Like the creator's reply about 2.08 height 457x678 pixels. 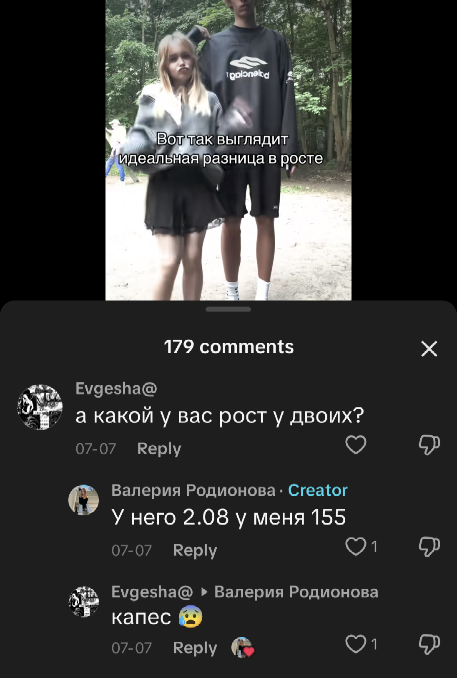tap(356, 546)
